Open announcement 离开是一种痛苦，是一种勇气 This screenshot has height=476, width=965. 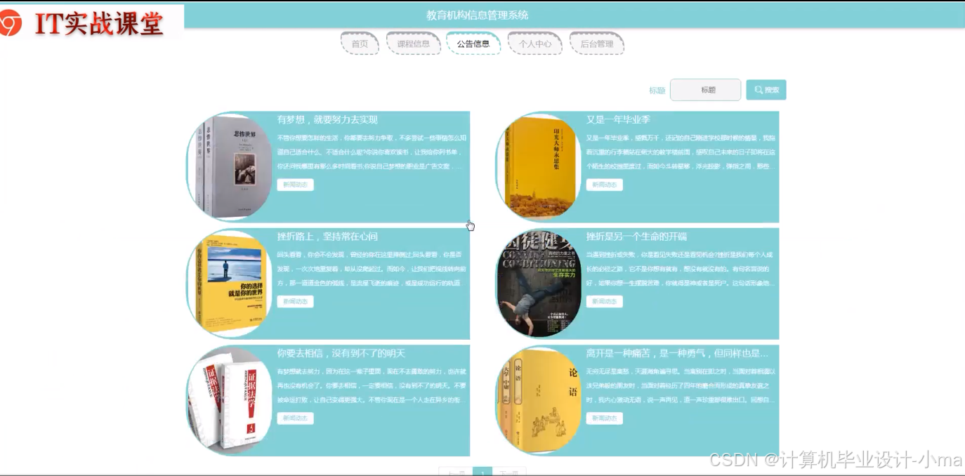(x=678, y=354)
